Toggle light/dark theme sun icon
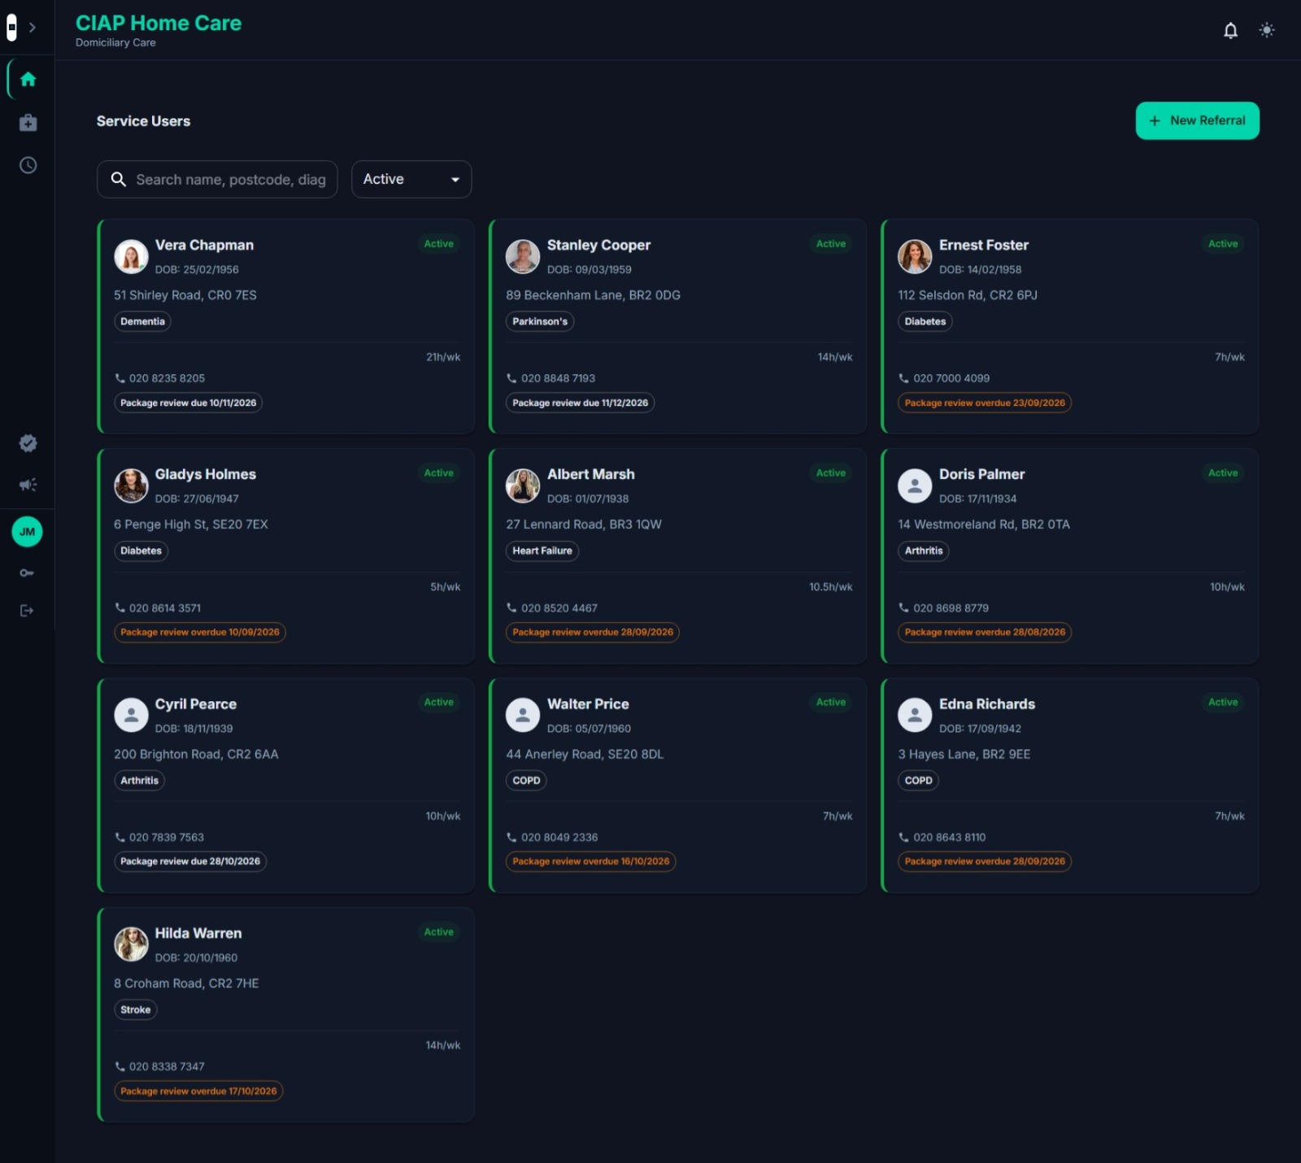The width and height of the screenshot is (1301, 1163). click(x=1267, y=30)
